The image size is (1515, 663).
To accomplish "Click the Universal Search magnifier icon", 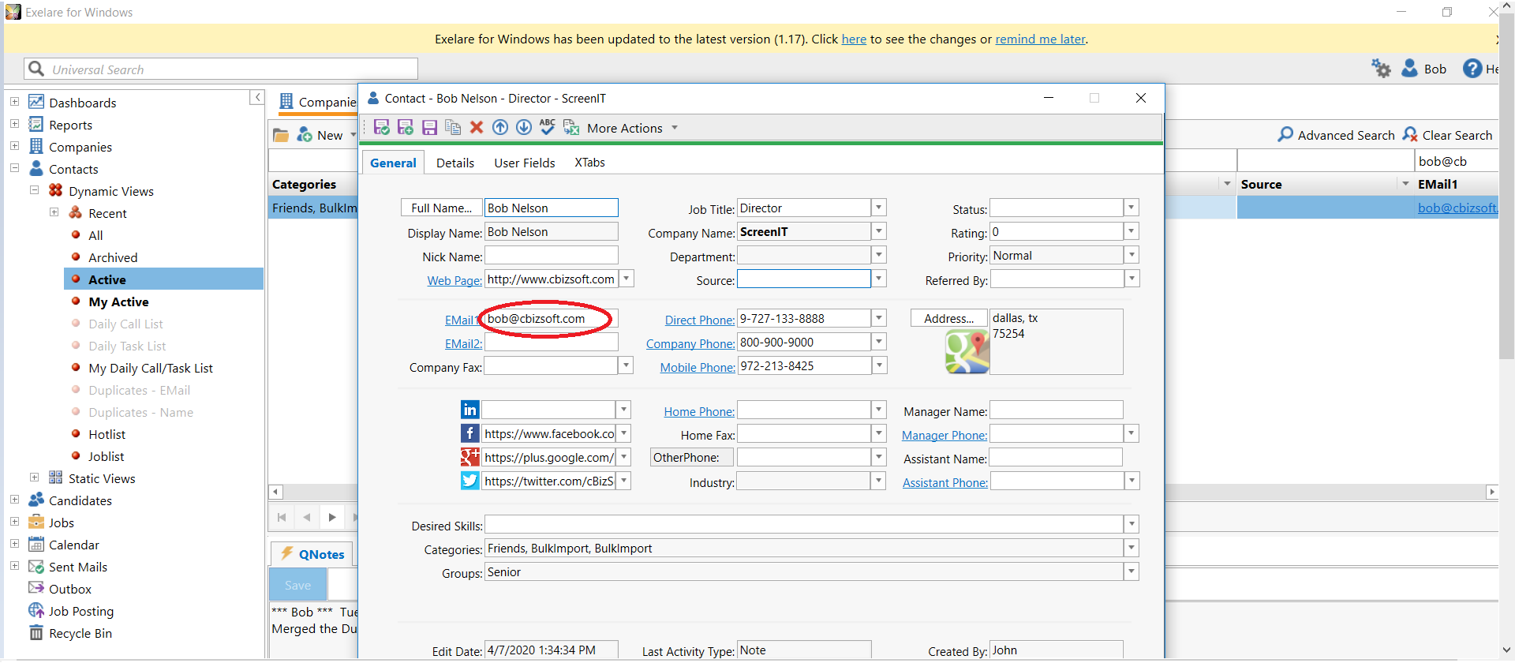I will point(36,69).
